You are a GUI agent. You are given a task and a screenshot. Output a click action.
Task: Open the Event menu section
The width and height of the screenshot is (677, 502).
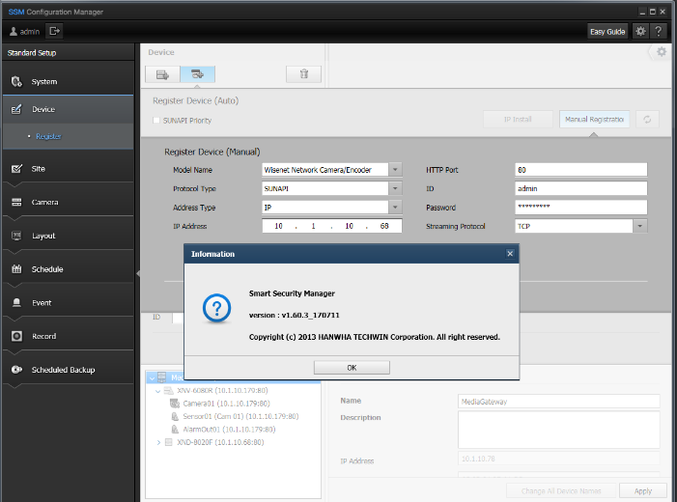pyautogui.click(x=69, y=302)
